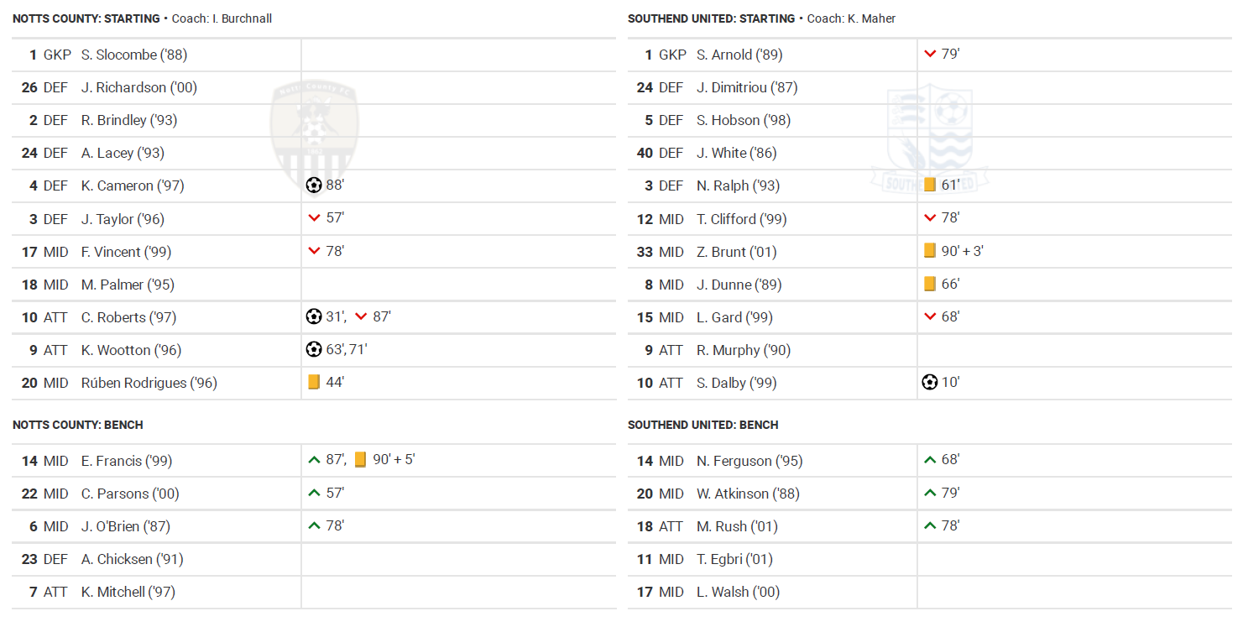Click K. Wootton's goal icon
Viewport: 1248px width, 627px height.
coord(314,350)
